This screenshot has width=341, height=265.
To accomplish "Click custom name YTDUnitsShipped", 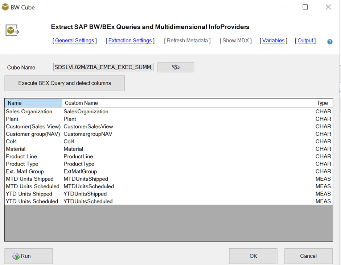I will click(85, 194).
